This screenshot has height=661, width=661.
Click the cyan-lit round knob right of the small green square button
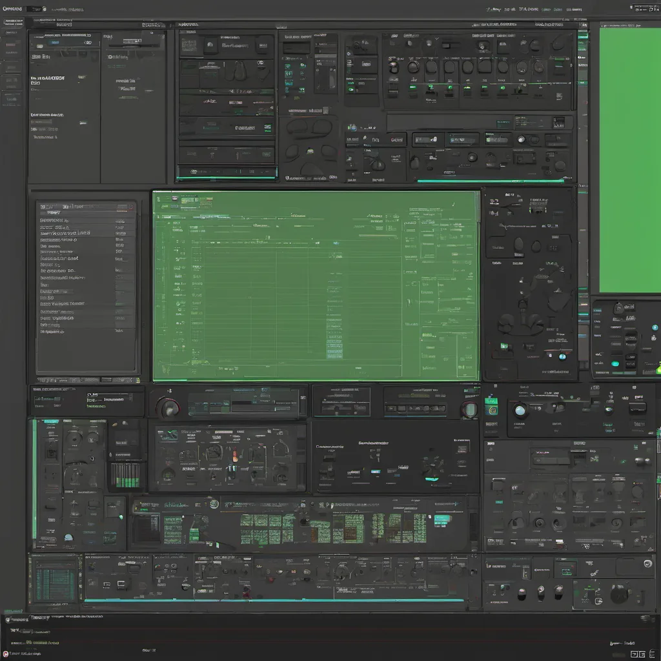point(520,411)
